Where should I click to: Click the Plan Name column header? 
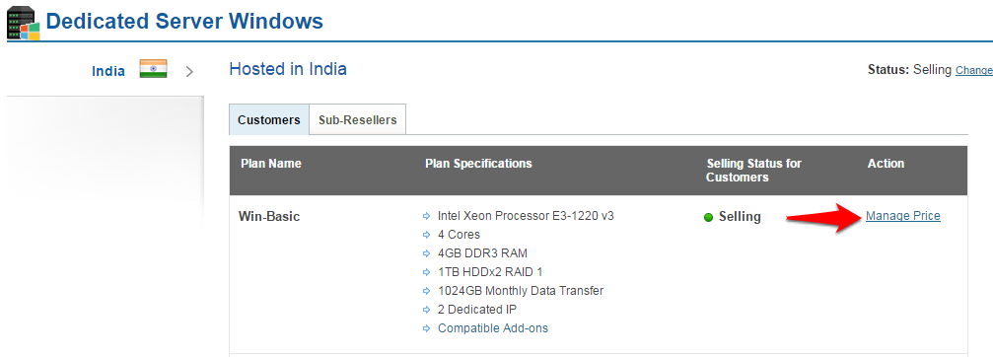(271, 164)
